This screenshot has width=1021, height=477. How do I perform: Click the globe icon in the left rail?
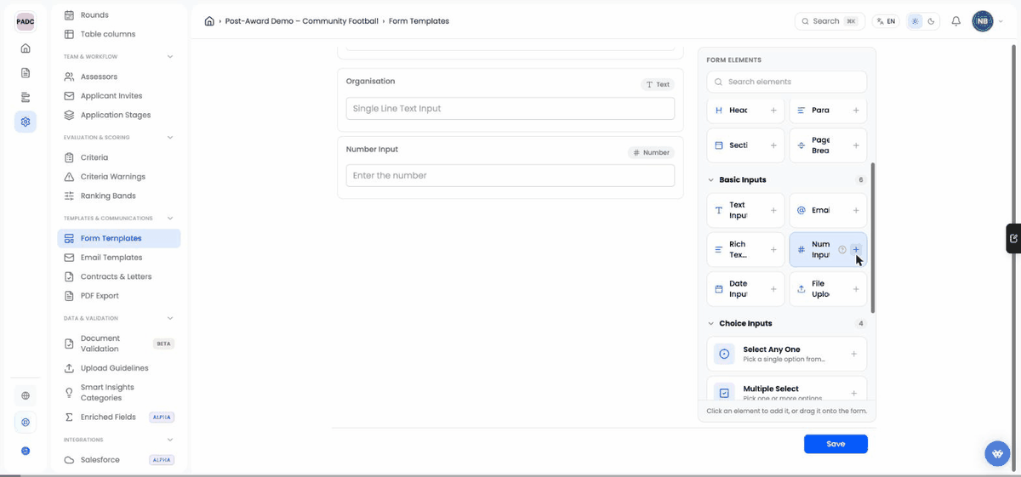click(x=26, y=395)
